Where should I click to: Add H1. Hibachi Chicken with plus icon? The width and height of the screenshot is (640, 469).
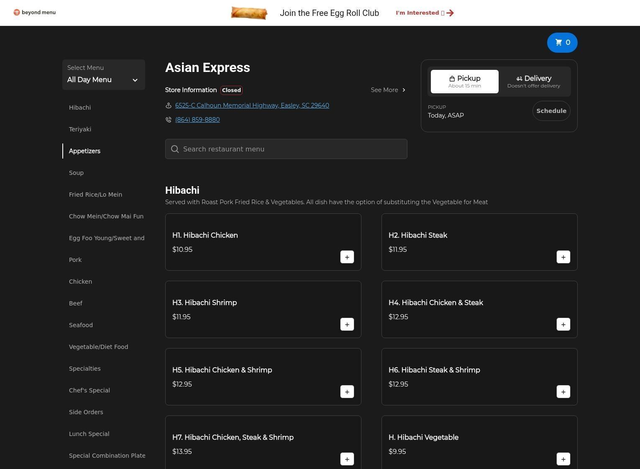coord(347,257)
